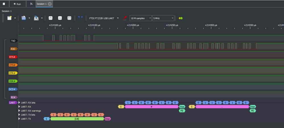Click the zoom out icon
284x128 pixels.
point(60,18)
